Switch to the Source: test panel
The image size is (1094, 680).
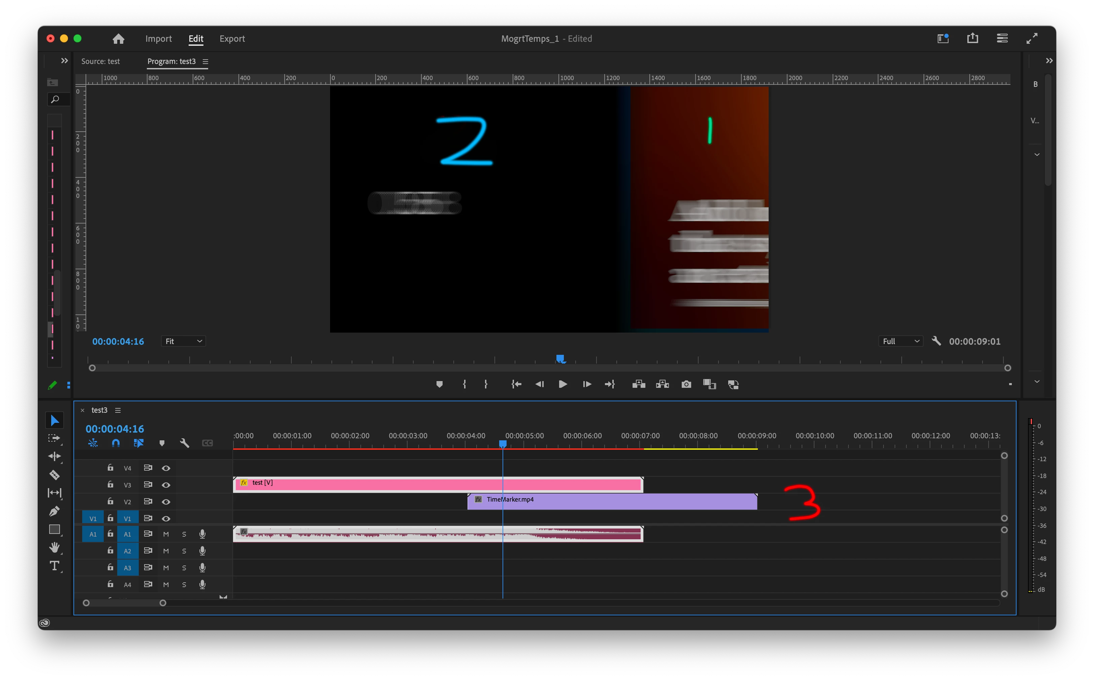(x=100, y=62)
